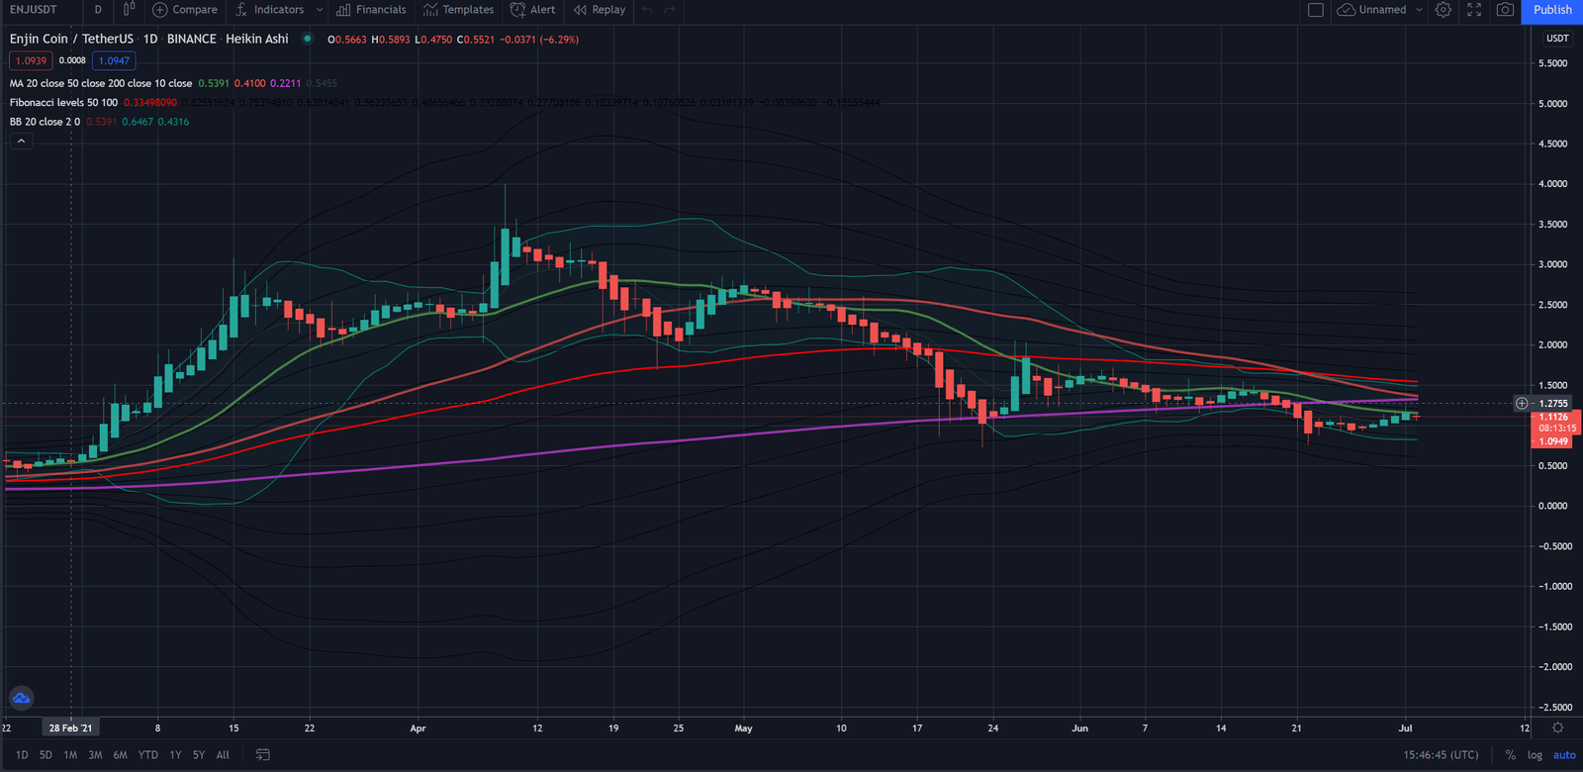Click the blue 1.0947 buy price box
Image resolution: width=1583 pixels, height=772 pixels.
[x=114, y=60]
